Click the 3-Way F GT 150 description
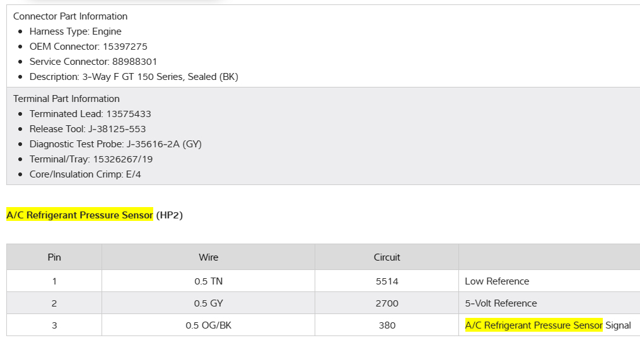 coord(134,77)
